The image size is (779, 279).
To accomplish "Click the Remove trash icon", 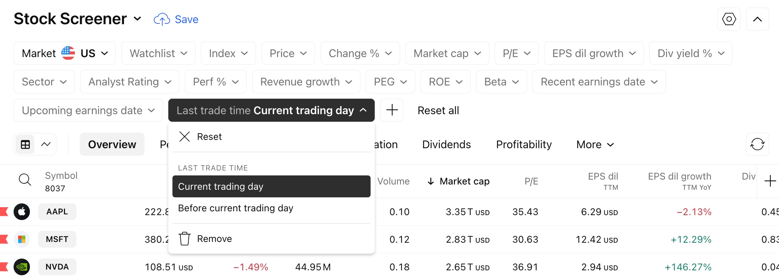I will [185, 239].
